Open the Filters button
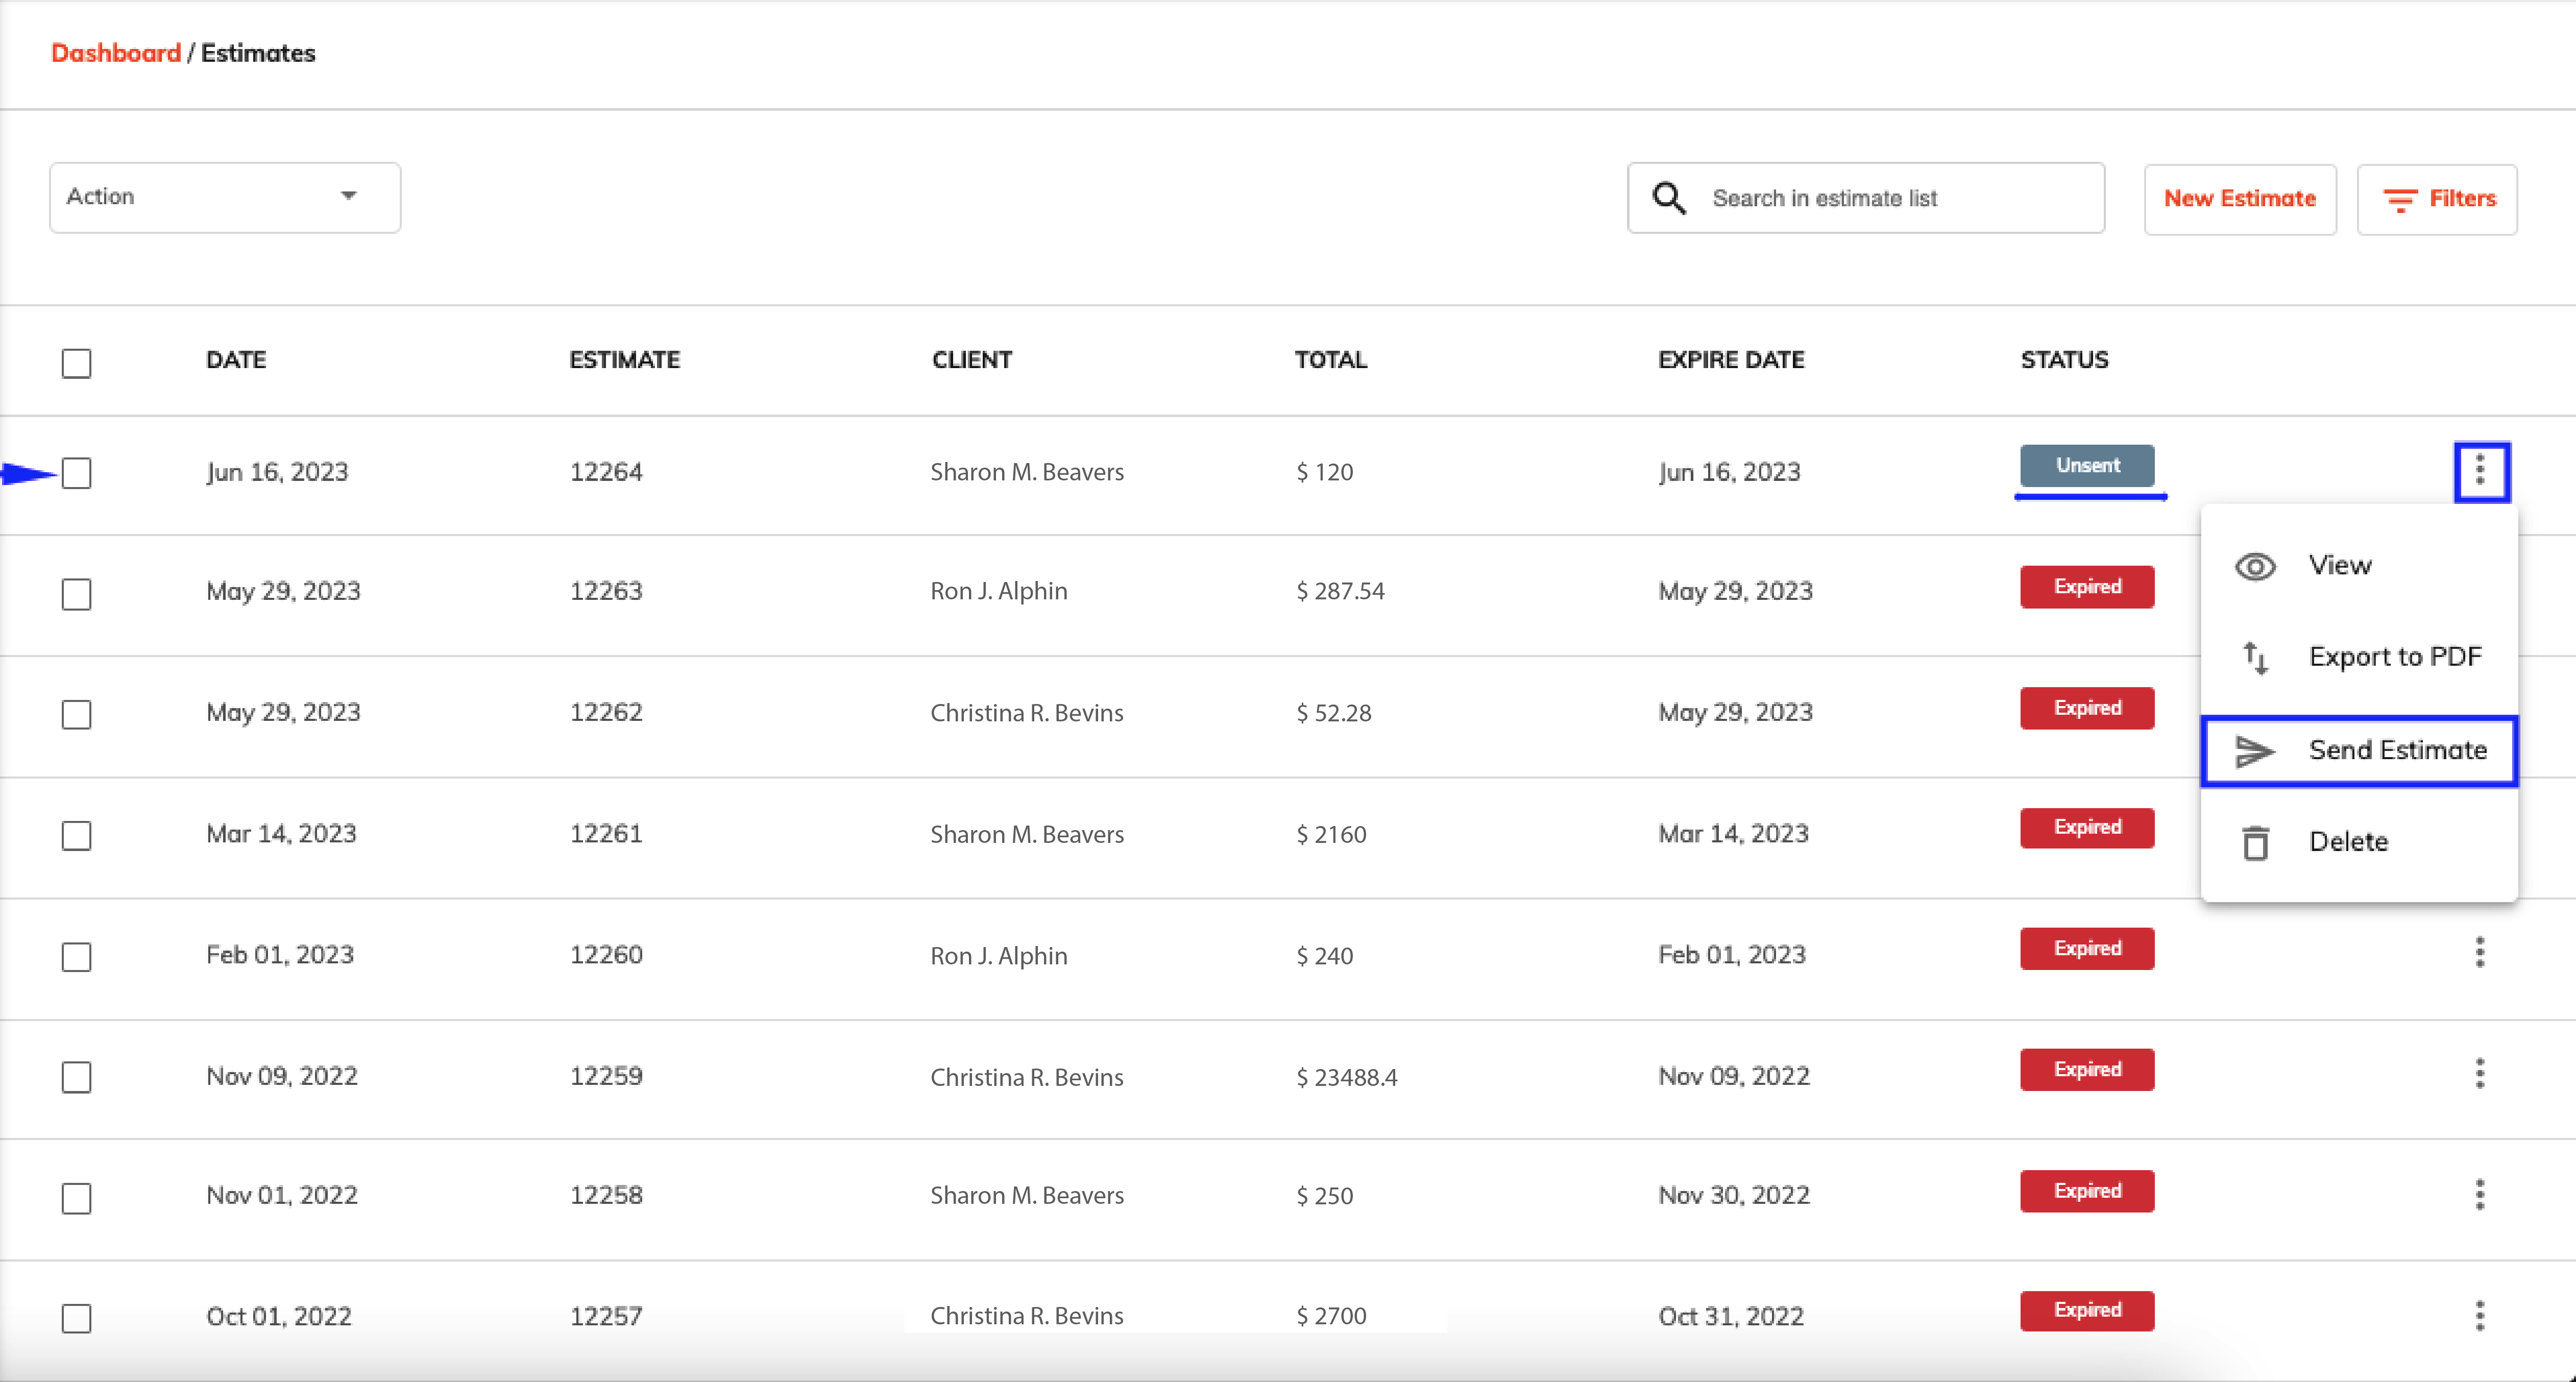The image size is (2576, 1382). click(x=2437, y=199)
